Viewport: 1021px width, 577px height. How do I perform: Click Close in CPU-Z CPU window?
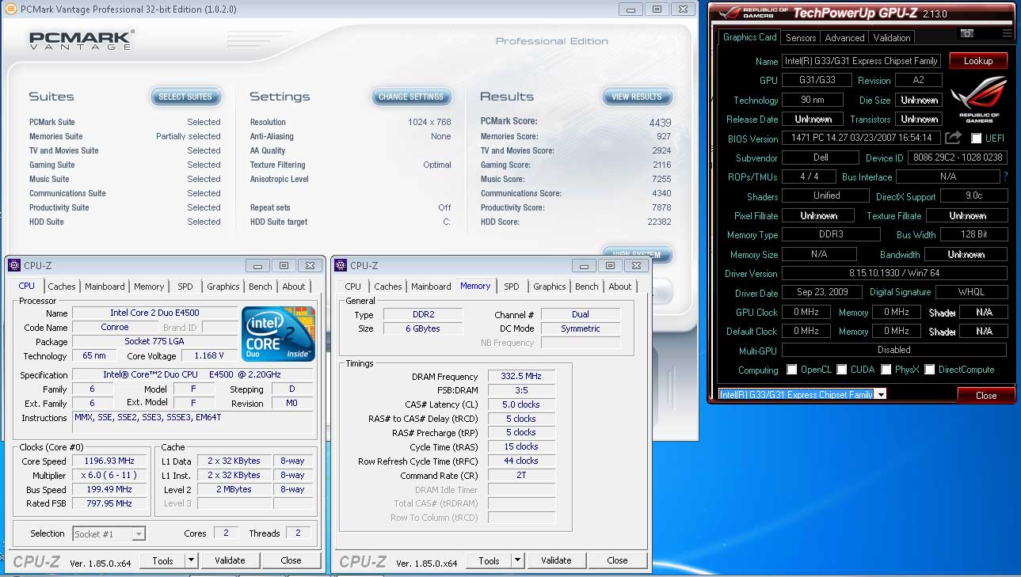point(291,560)
